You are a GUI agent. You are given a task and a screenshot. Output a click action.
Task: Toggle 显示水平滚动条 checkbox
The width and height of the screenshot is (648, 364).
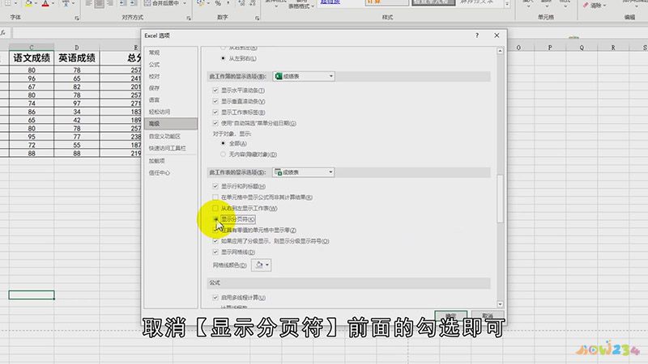215,90
